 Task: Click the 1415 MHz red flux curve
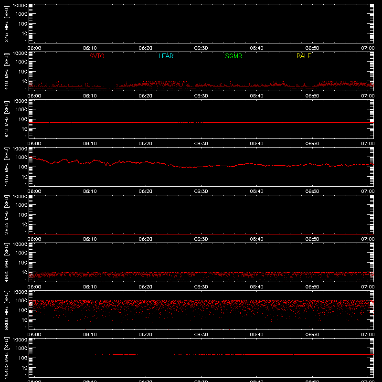pyautogui.click(x=201, y=166)
